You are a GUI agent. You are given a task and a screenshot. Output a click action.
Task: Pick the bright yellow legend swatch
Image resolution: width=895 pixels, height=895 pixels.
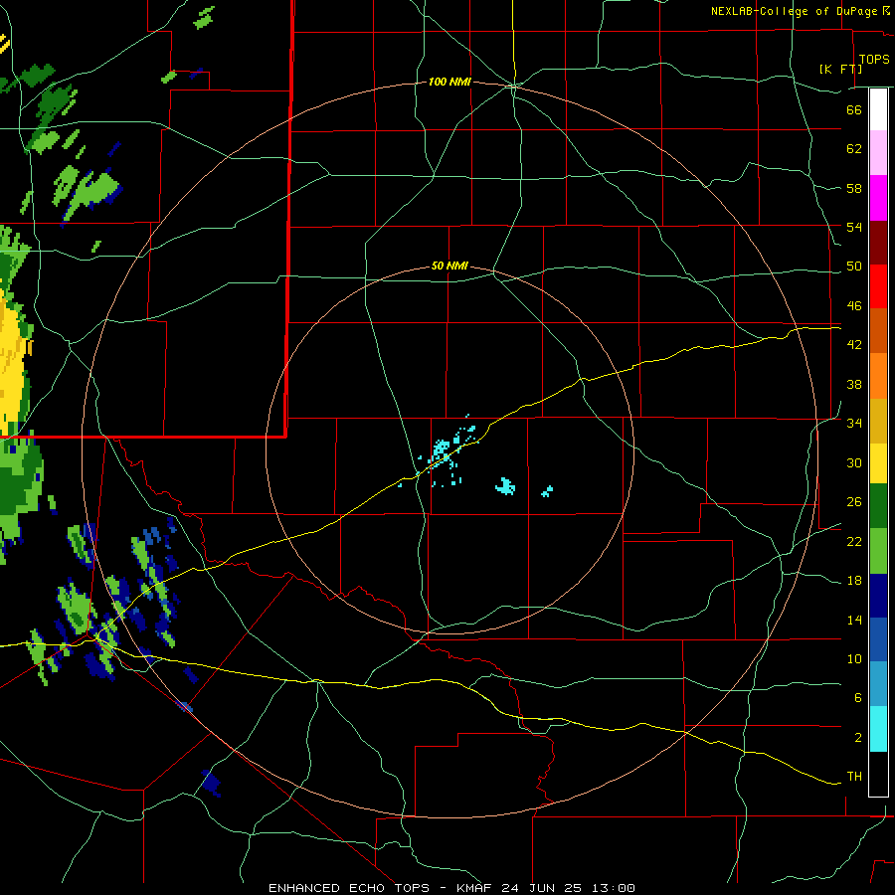point(878,463)
